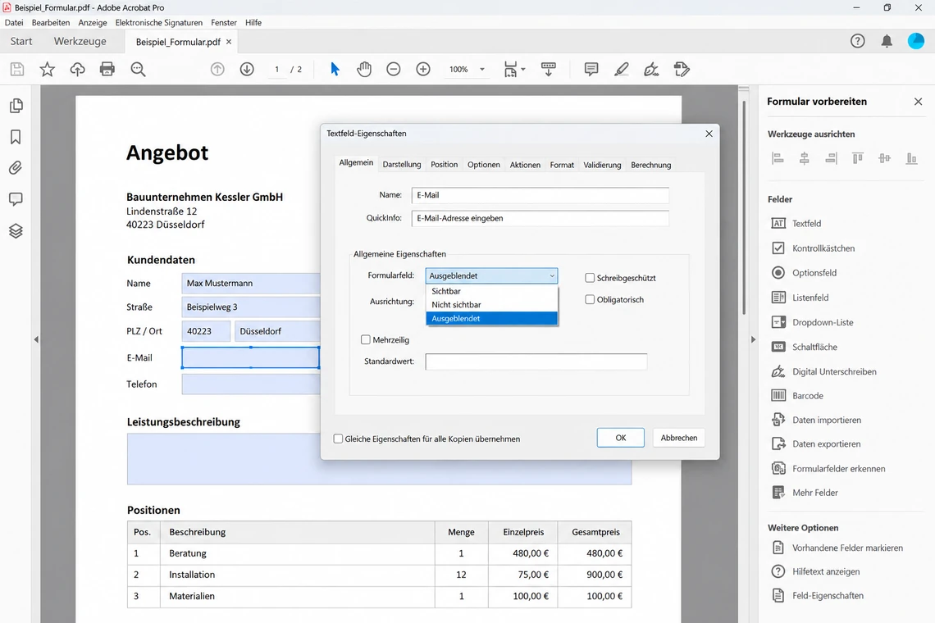Viewport: 935px width, 623px height.
Task: Open the fit page options icon
Action: [x=514, y=69]
